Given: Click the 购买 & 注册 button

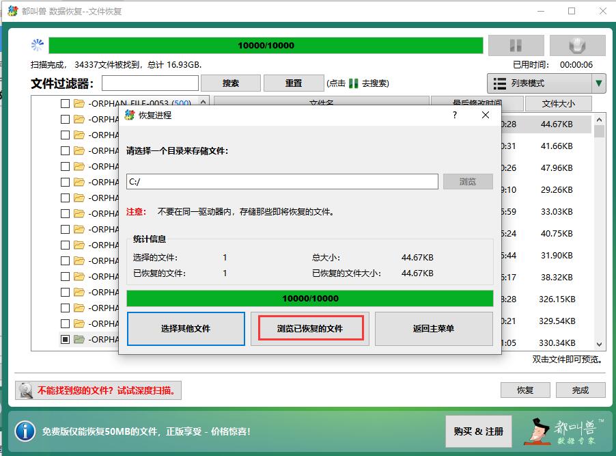Looking at the screenshot, I should coord(479,431).
